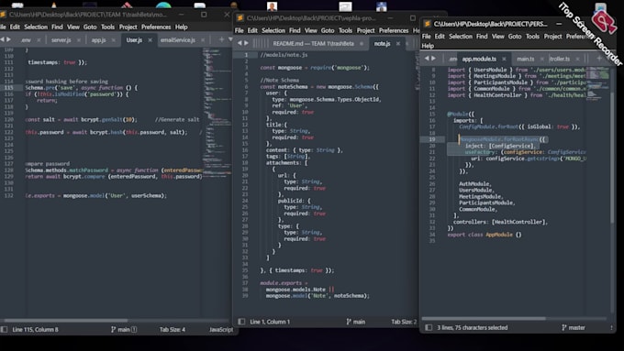Click the minimap in the app.module.ts window
Image resolution: width=624 pixels, height=351 pixels.
(x=597, y=83)
